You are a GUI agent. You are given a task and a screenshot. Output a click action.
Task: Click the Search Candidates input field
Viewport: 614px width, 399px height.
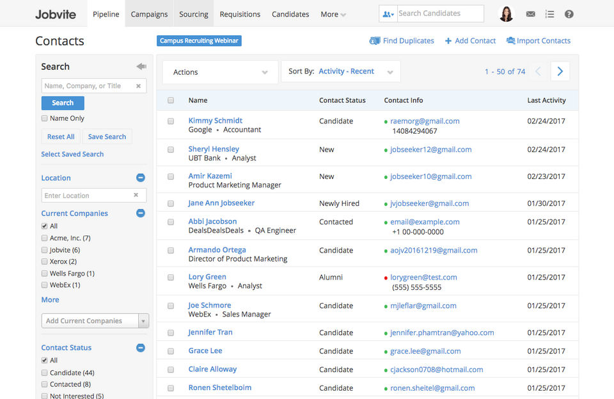pyautogui.click(x=439, y=13)
